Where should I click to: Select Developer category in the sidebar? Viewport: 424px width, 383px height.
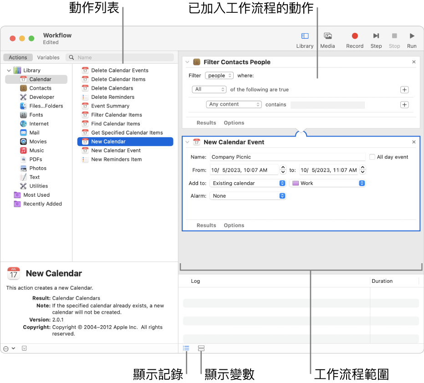[37, 97]
